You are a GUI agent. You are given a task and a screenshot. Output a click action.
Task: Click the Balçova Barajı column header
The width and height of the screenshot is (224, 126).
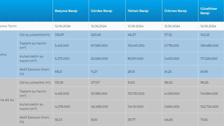pyautogui.click(x=66, y=11)
